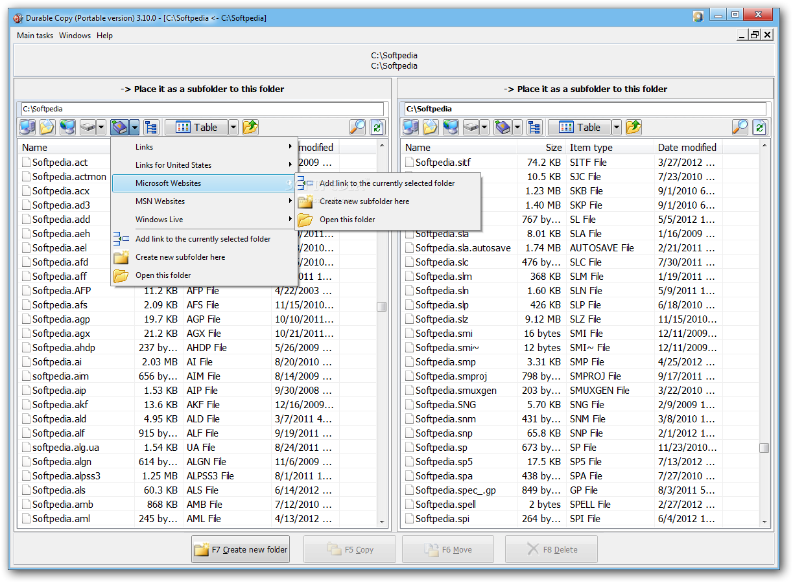This screenshot has height=583, width=793.
Task: Select the Microsoft Websites menu entry
Action: tap(204, 183)
